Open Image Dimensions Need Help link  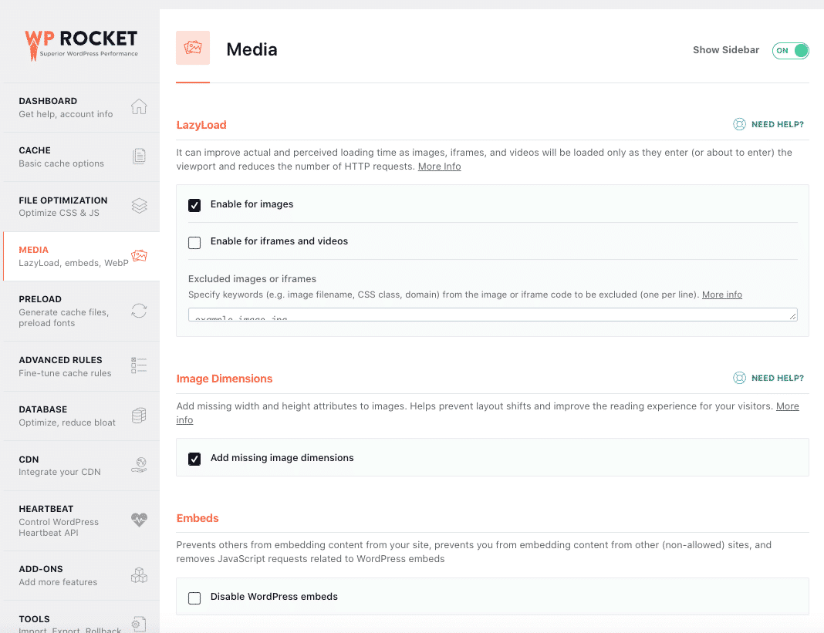pyautogui.click(x=777, y=379)
